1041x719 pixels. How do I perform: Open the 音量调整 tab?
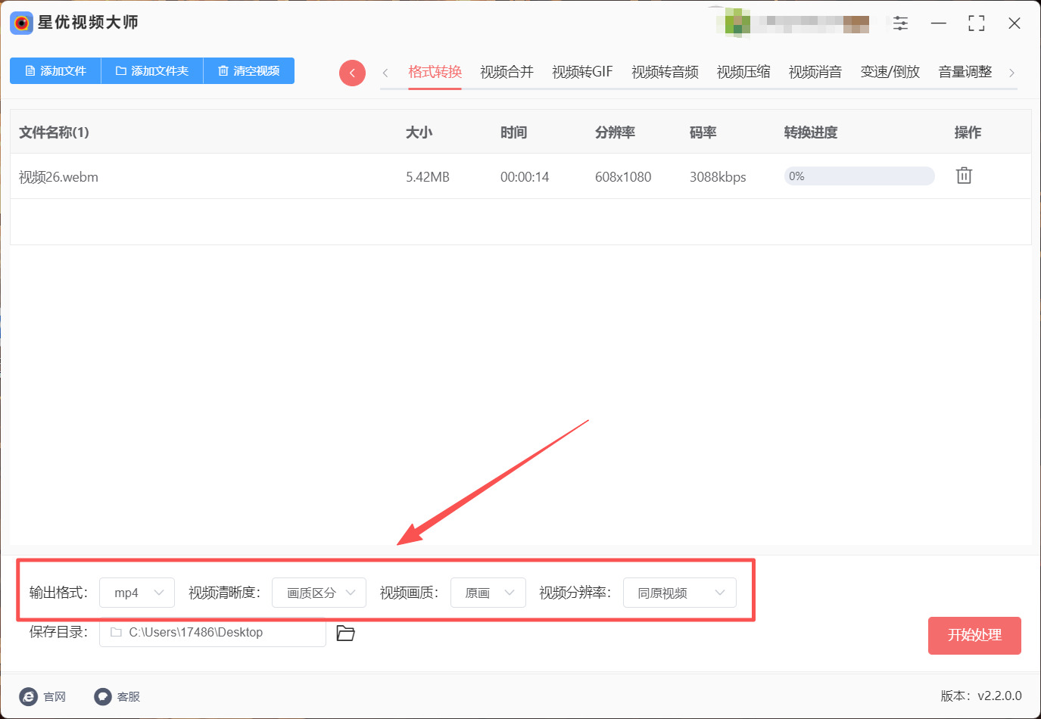(x=965, y=72)
